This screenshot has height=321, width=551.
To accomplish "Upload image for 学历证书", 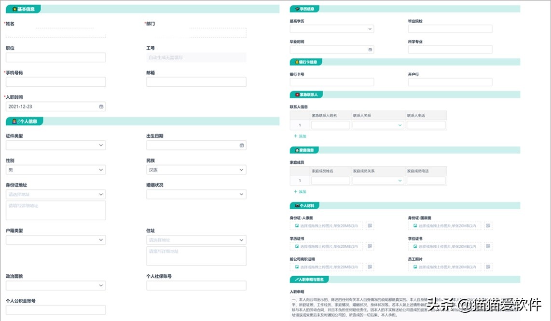I will (x=327, y=246).
